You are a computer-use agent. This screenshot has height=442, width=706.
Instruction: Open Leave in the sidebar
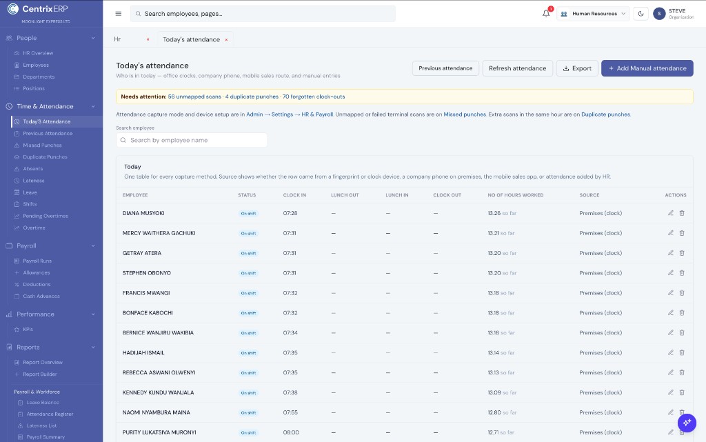pyautogui.click(x=30, y=192)
